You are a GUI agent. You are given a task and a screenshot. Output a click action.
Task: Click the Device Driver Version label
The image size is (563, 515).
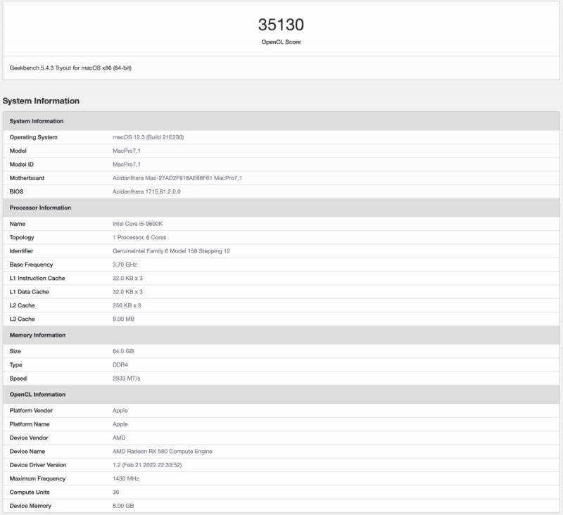pyautogui.click(x=38, y=465)
